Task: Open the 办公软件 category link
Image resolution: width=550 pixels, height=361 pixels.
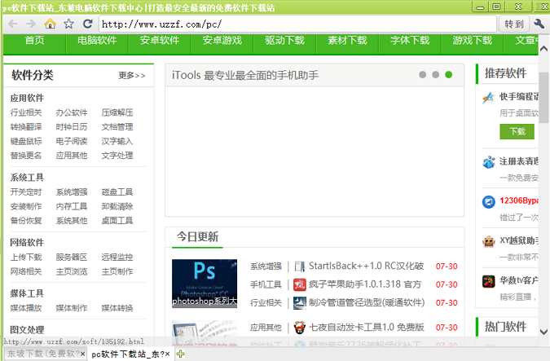Action: [x=72, y=112]
